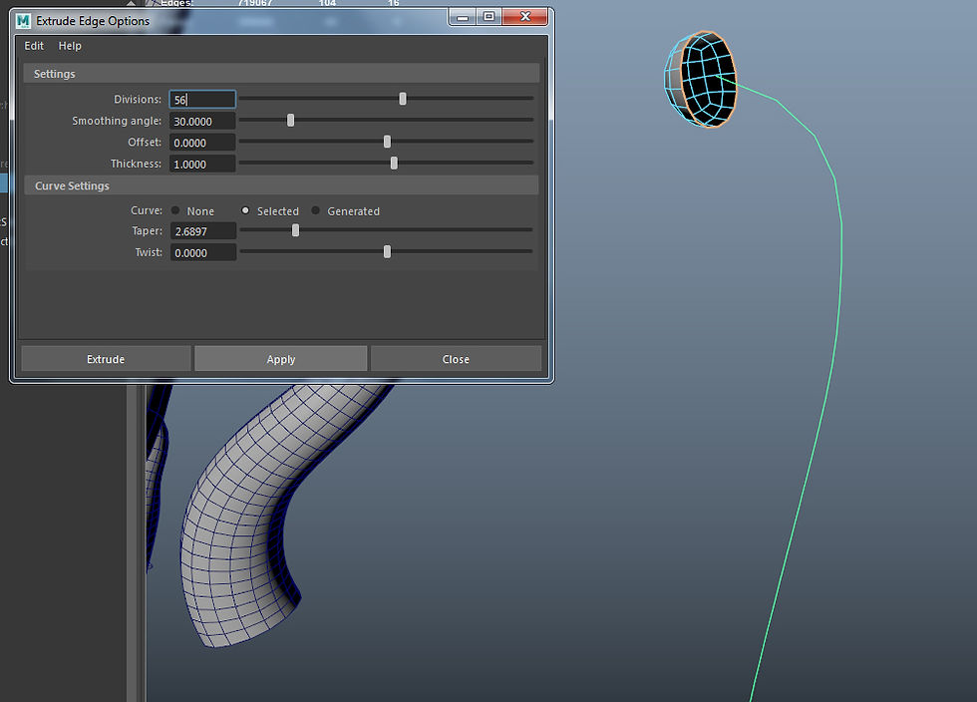Click the Twist slider handle
The image size is (977, 702).
tap(387, 252)
